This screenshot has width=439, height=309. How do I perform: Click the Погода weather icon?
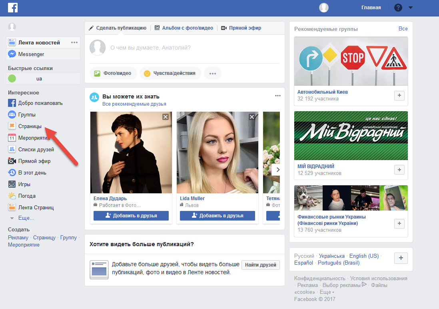(x=12, y=196)
